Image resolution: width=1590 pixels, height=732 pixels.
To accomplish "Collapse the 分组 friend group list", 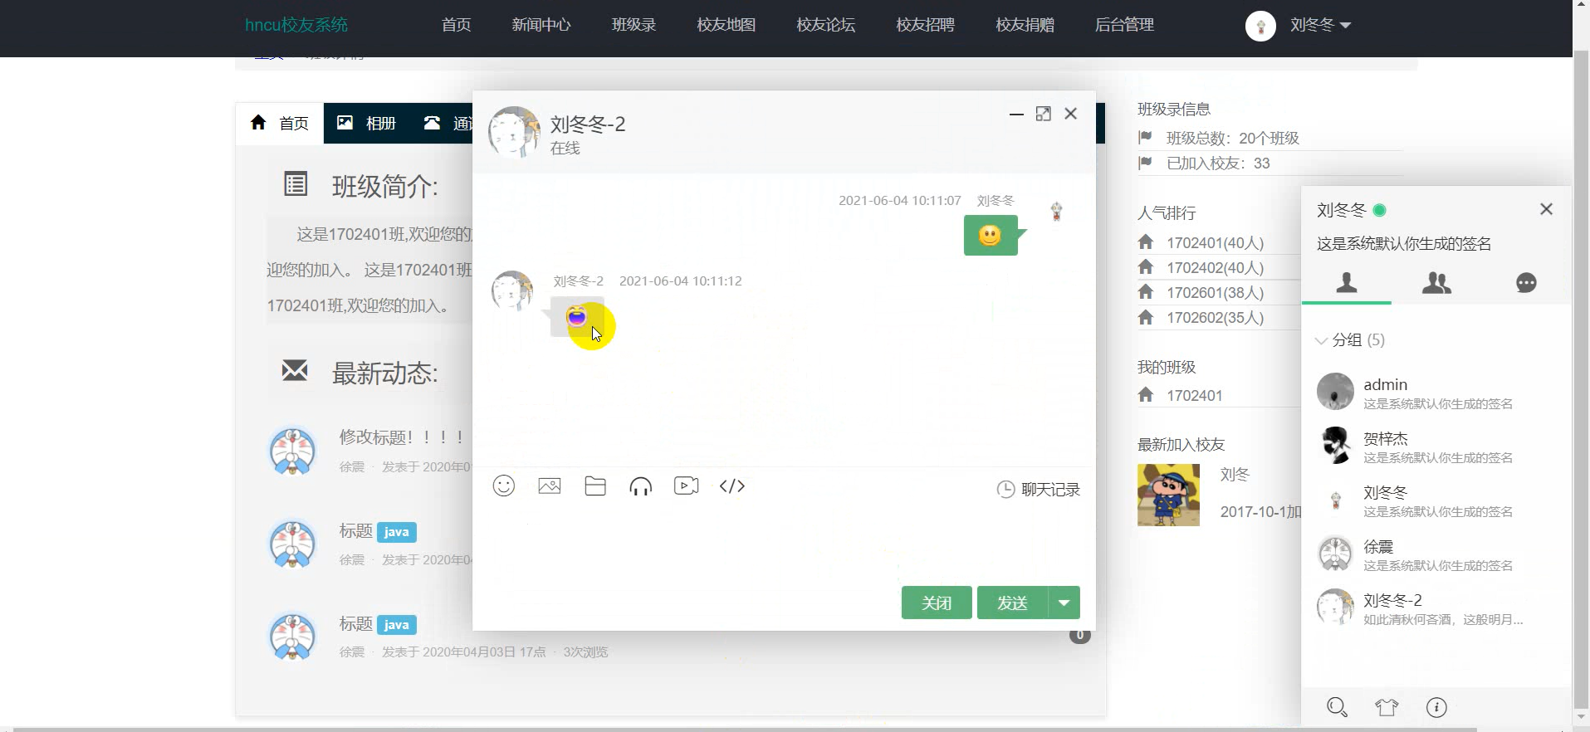I will pos(1350,340).
